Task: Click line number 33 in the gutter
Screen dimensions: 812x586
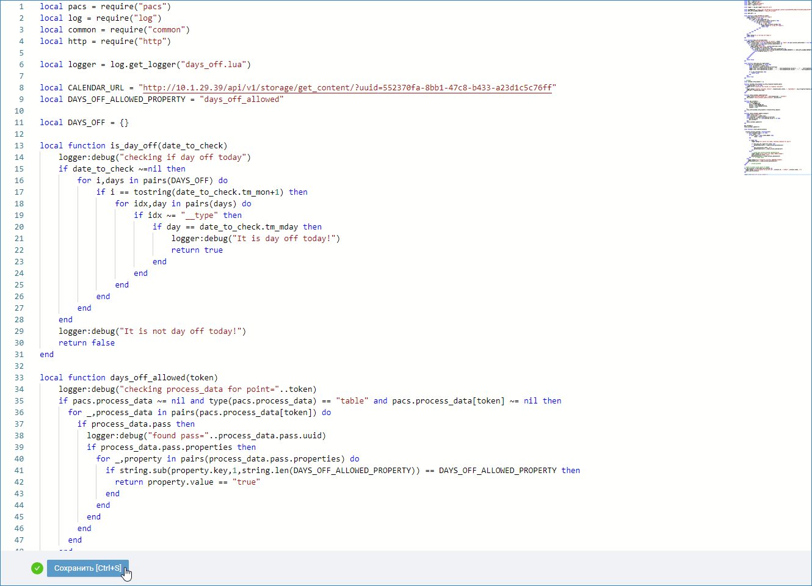Action: (19, 378)
